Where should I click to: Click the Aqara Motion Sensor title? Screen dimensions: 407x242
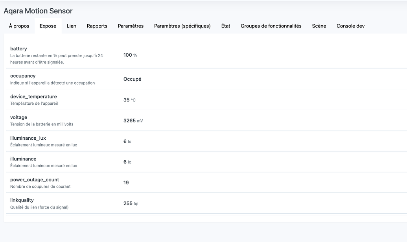point(38,11)
